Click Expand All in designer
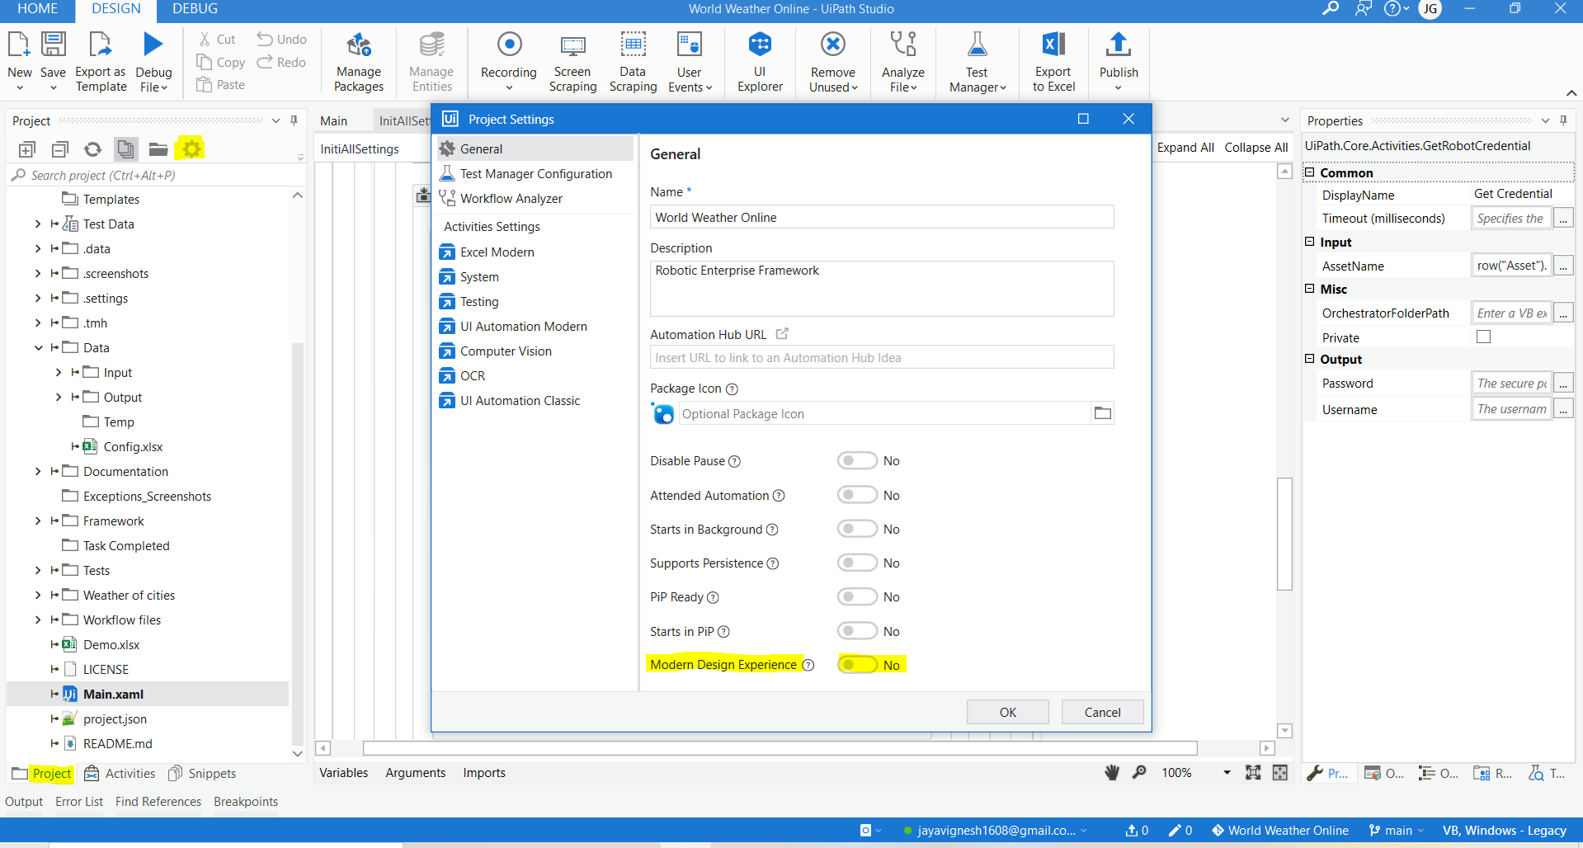 point(1185,148)
